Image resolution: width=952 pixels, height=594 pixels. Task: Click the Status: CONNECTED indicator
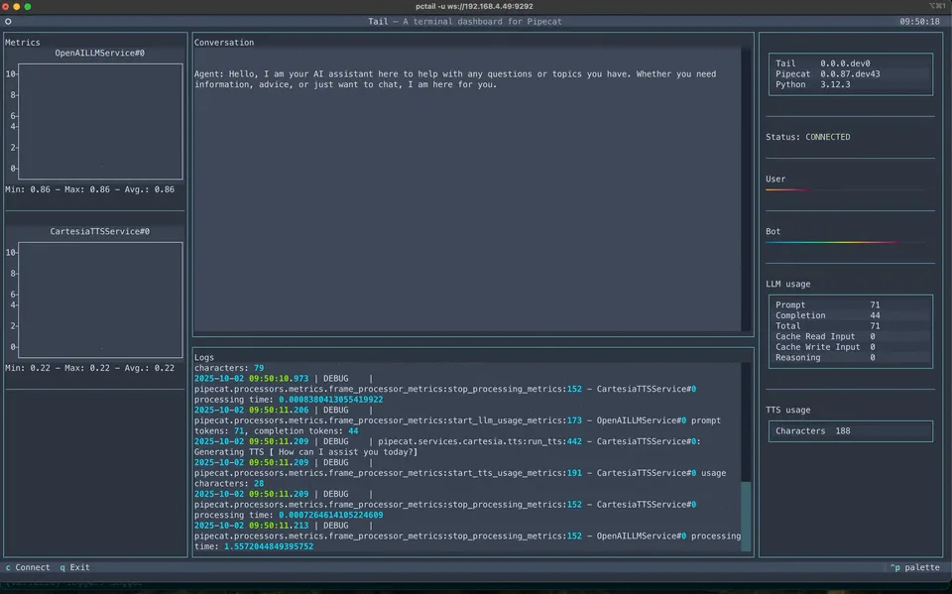[807, 137]
